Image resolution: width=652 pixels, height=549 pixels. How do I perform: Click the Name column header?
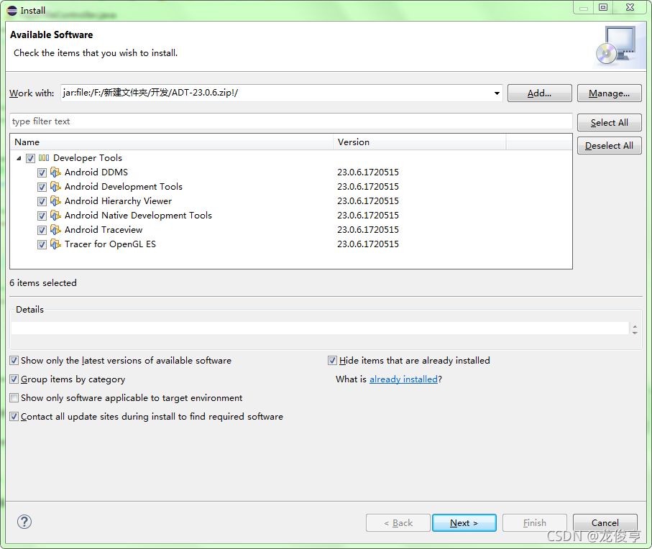171,142
